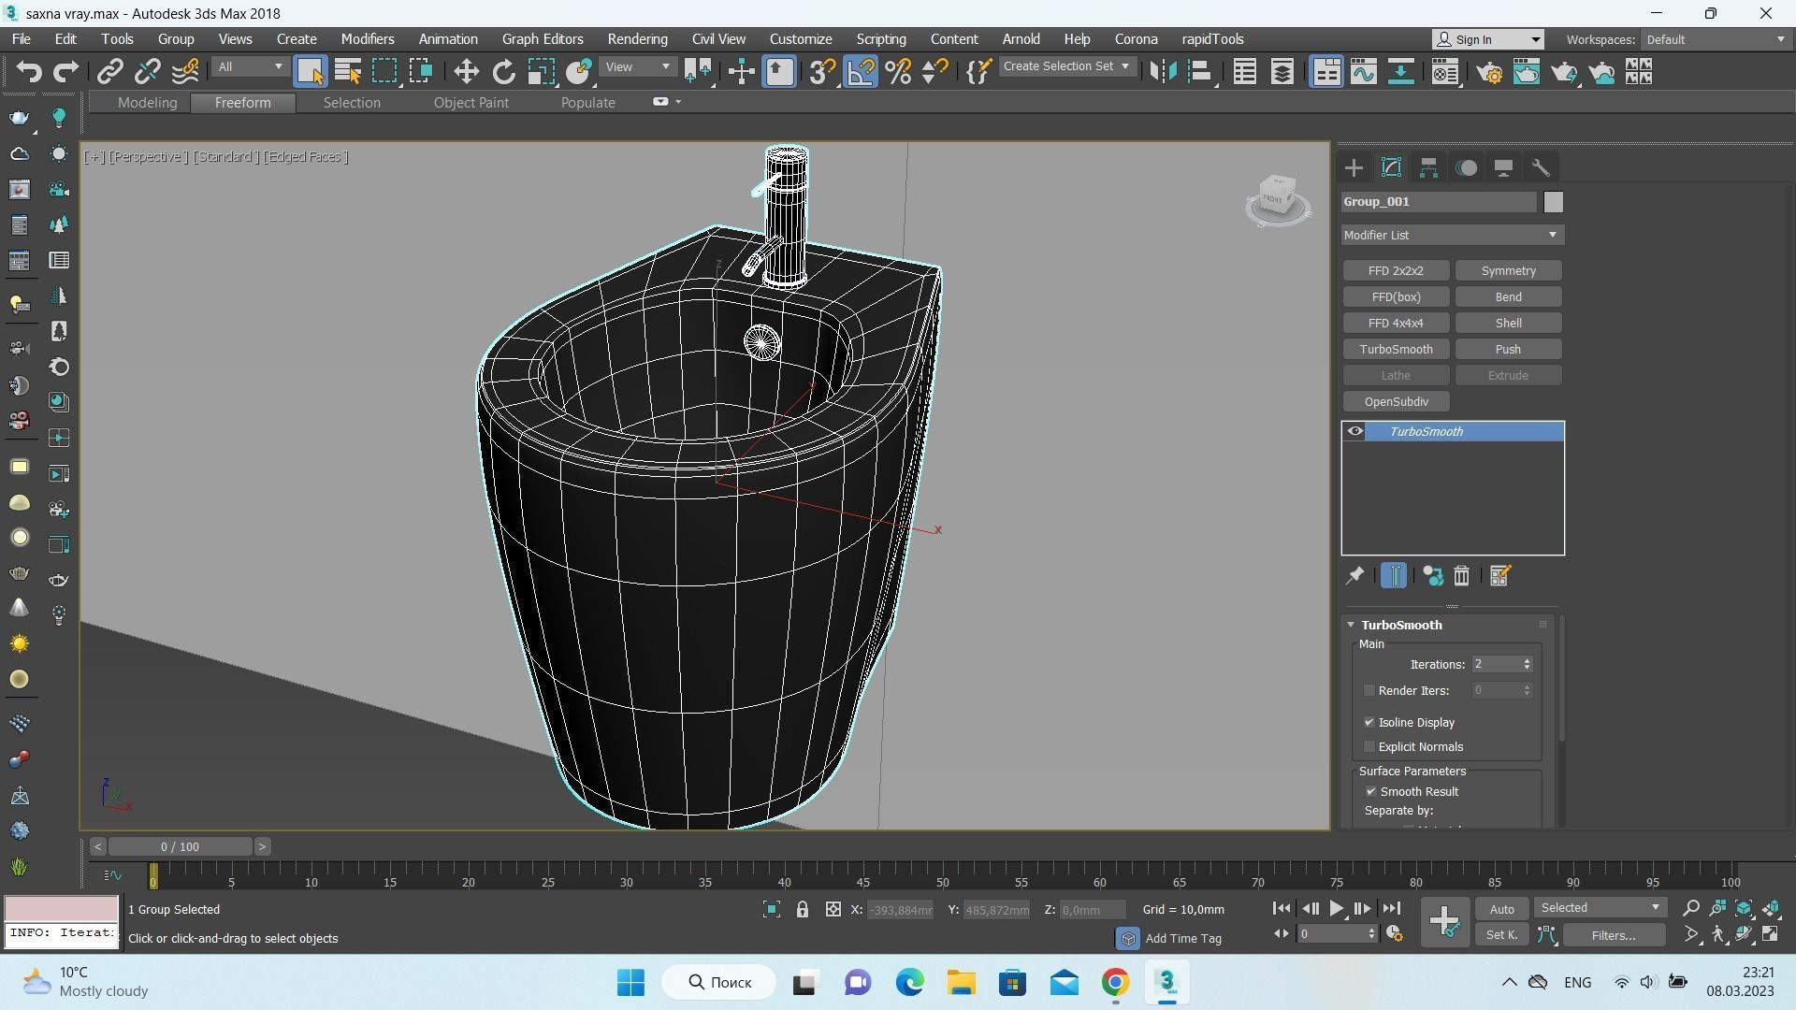Open the Hierarchy command panel tab
The height and width of the screenshot is (1010, 1796).
click(x=1428, y=168)
